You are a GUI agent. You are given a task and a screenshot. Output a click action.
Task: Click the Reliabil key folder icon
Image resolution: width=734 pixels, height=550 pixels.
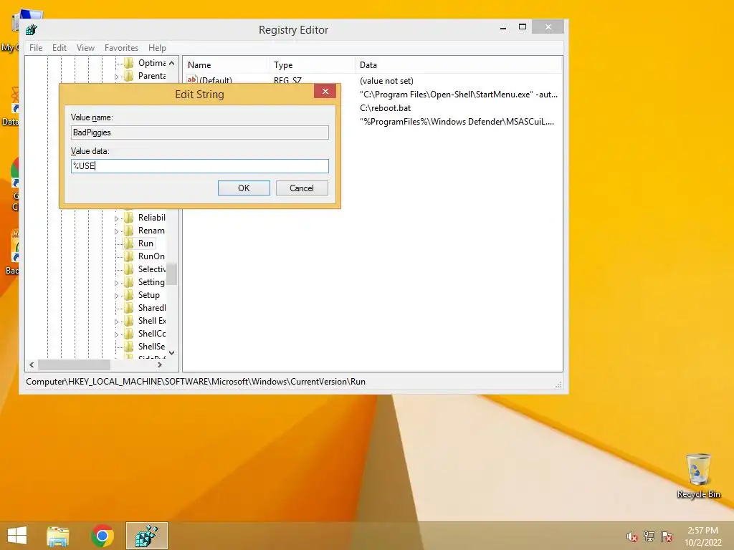(x=129, y=218)
